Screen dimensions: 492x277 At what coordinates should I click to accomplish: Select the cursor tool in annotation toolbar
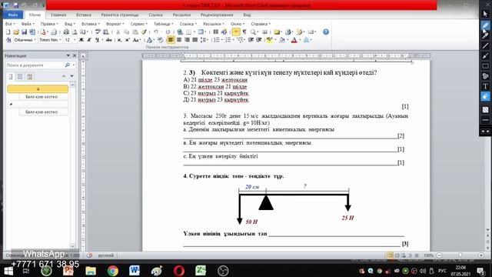[x=485, y=14]
